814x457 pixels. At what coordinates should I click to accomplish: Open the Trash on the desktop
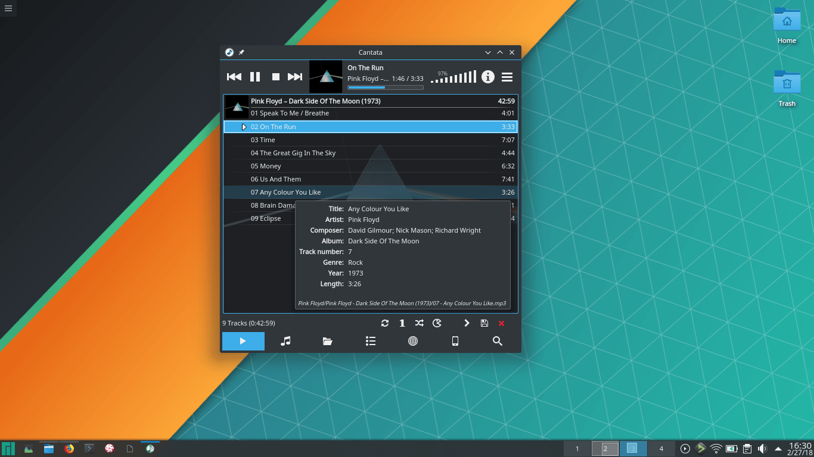coord(787,88)
